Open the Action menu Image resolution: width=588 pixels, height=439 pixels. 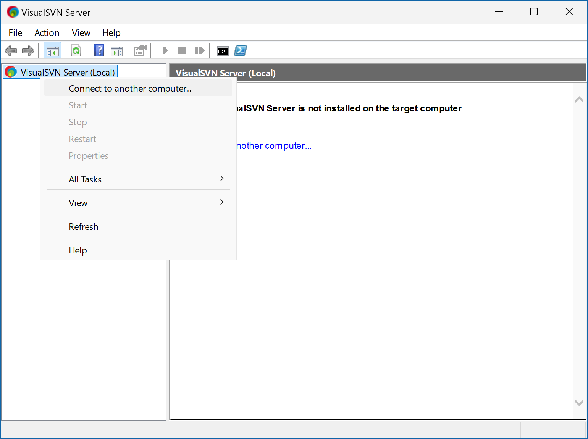(47, 33)
